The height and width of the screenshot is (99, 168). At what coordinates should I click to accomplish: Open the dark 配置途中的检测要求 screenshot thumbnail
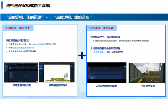pos(107,73)
